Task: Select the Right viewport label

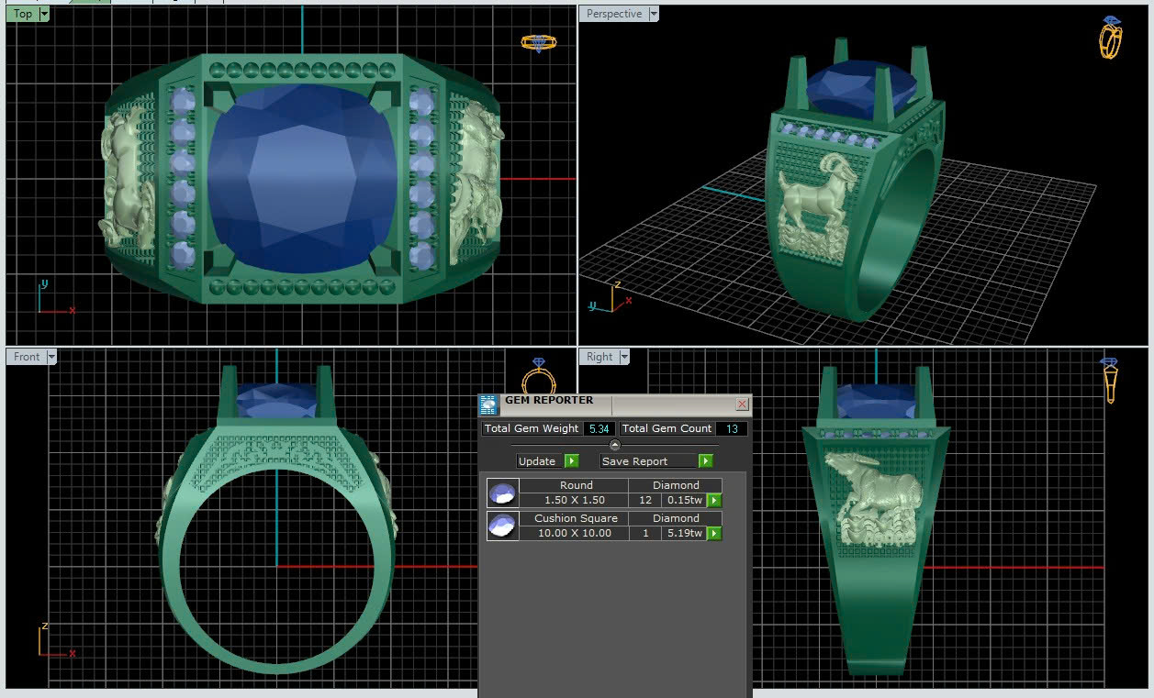Action: click(599, 357)
